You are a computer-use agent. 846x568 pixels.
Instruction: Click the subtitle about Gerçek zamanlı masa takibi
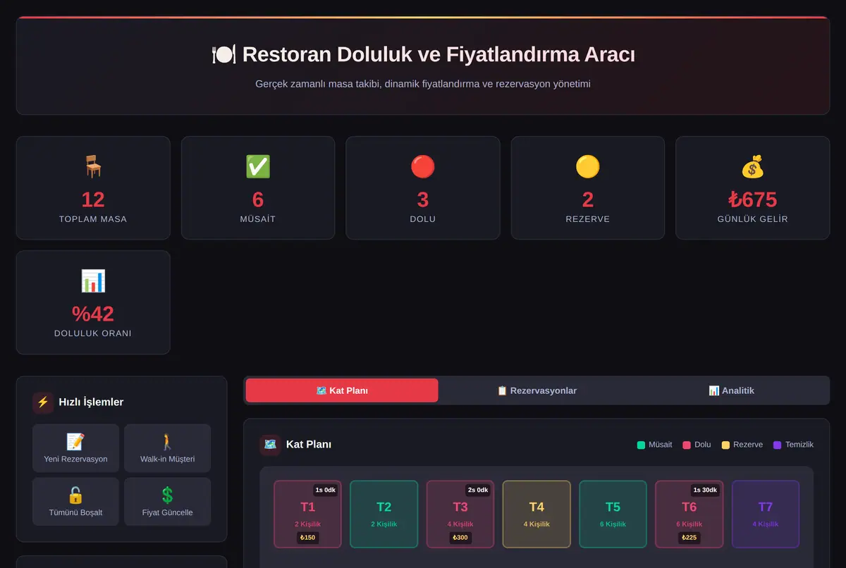423,84
